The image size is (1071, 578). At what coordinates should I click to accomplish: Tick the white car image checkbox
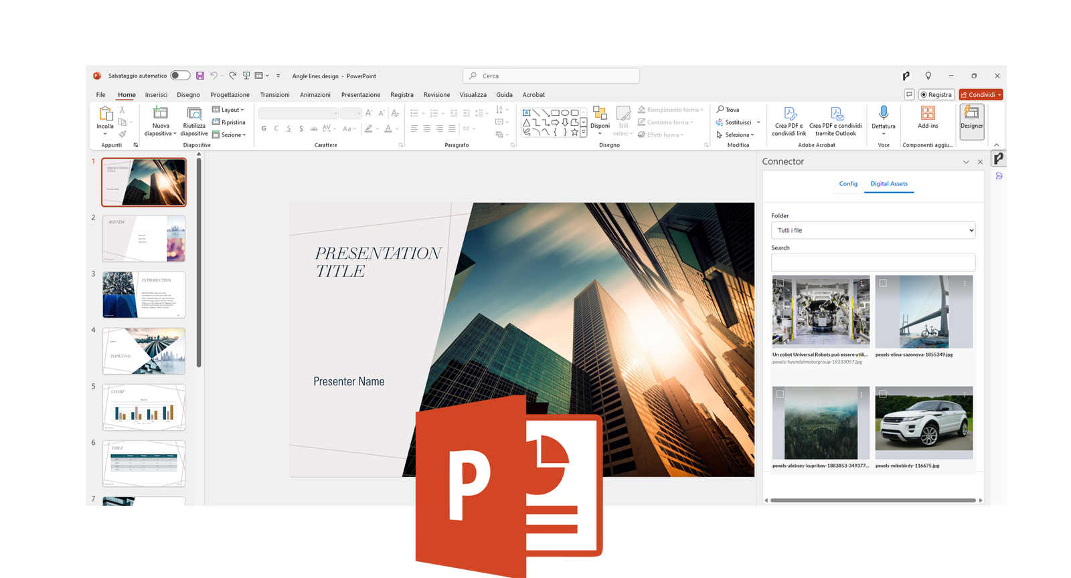883,394
